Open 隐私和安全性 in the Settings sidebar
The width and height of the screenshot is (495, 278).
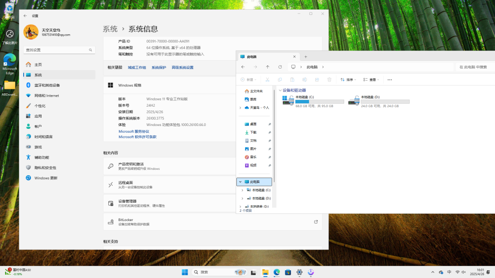point(59,167)
